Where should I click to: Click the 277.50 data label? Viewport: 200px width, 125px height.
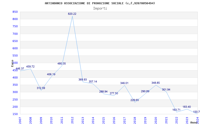coord(114,93)
